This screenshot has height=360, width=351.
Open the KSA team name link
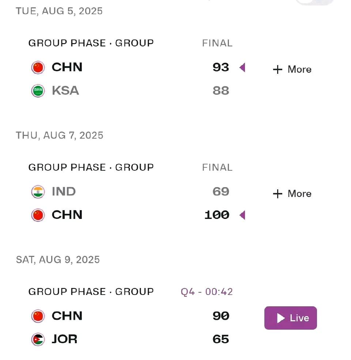pos(65,91)
